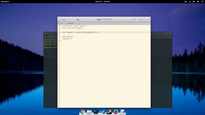Open the notifications bell indicator
The image size is (205, 115).
198,2
